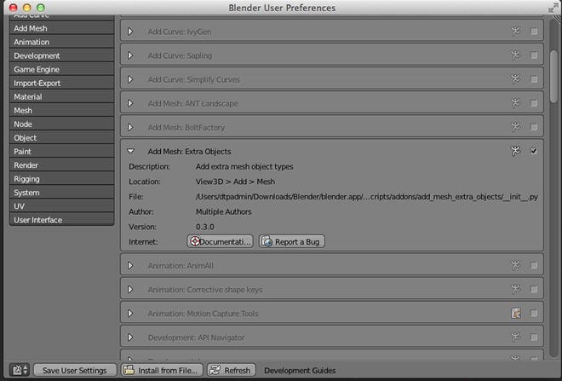Click the support icon on Simplify Curves row
The height and width of the screenshot is (381, 562).
click(x=515, y=79)
